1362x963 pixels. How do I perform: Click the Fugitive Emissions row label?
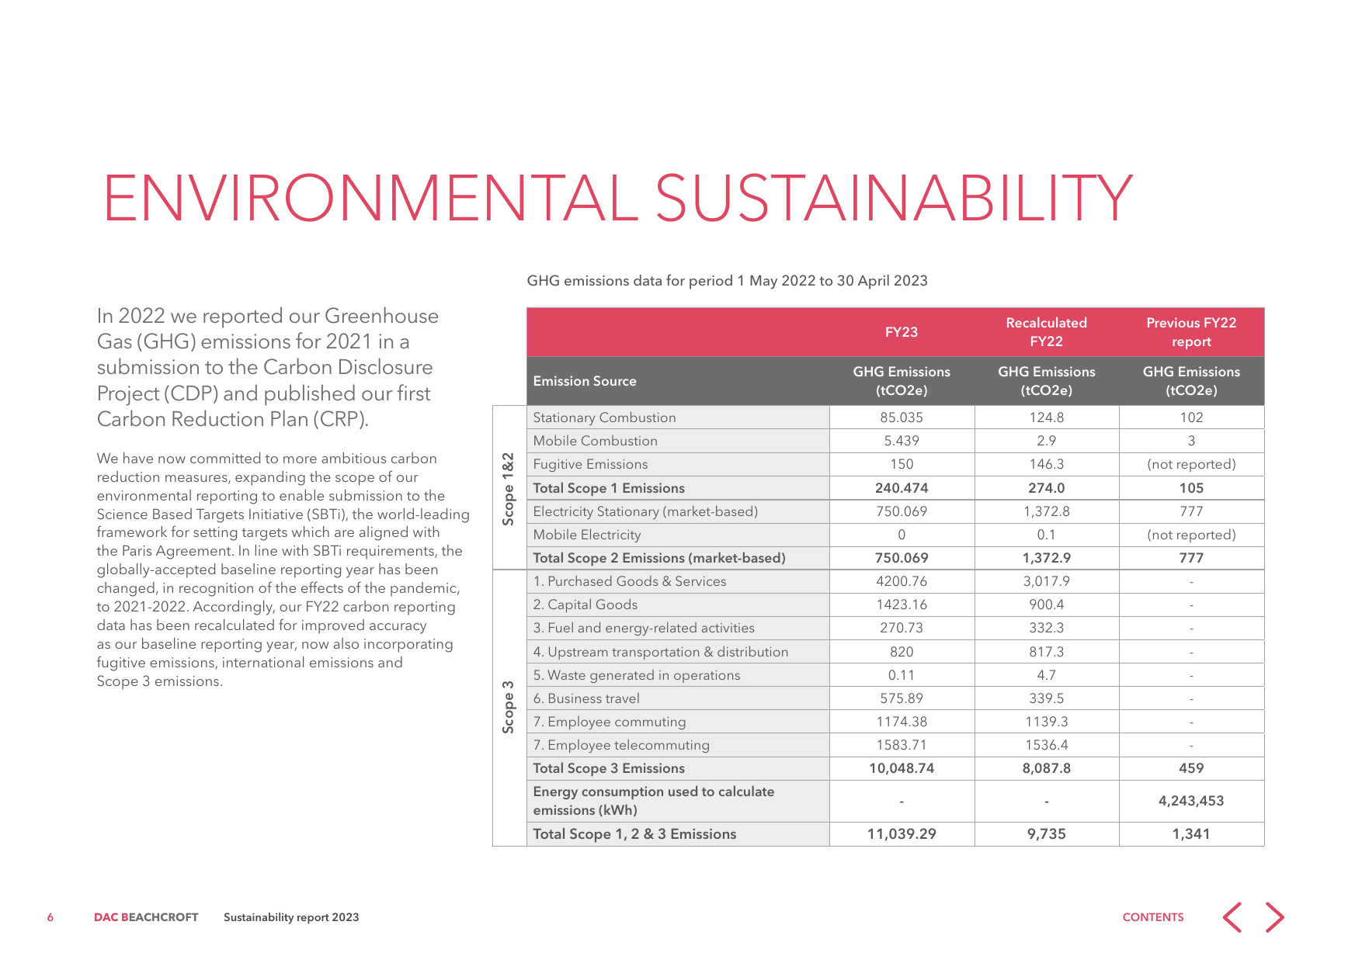click(x=590, y=464)
